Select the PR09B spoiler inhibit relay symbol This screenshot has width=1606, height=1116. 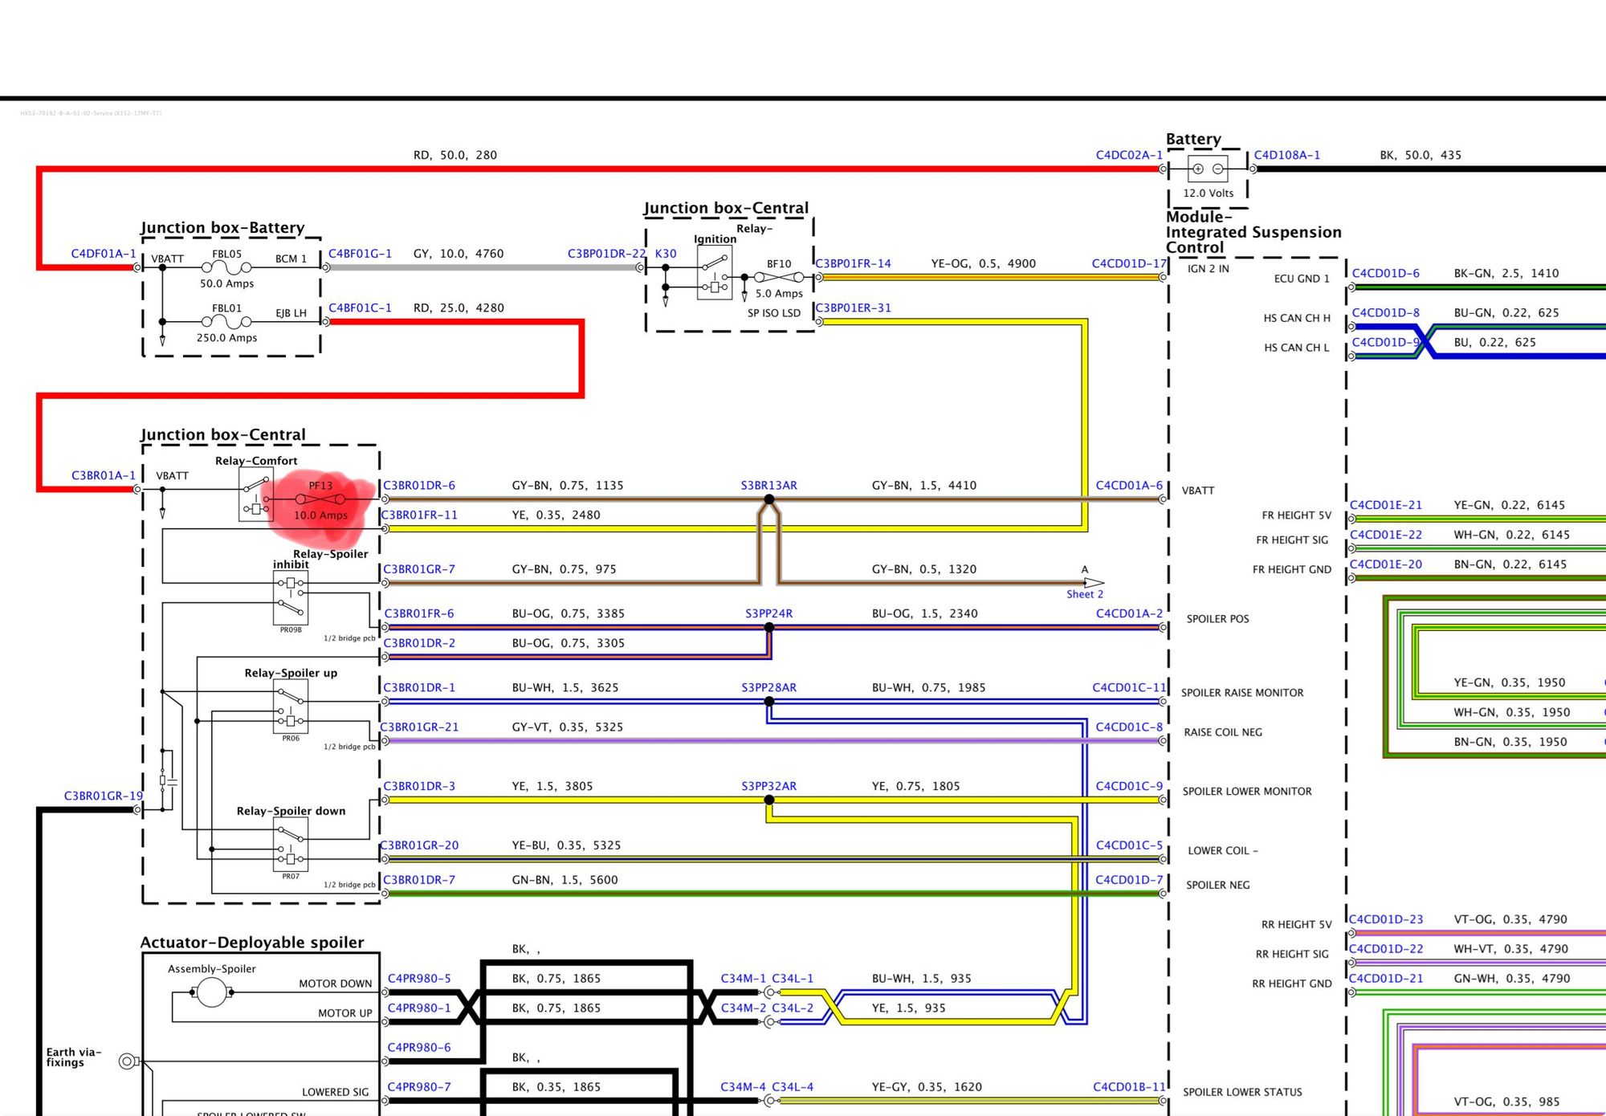point(290,599)
